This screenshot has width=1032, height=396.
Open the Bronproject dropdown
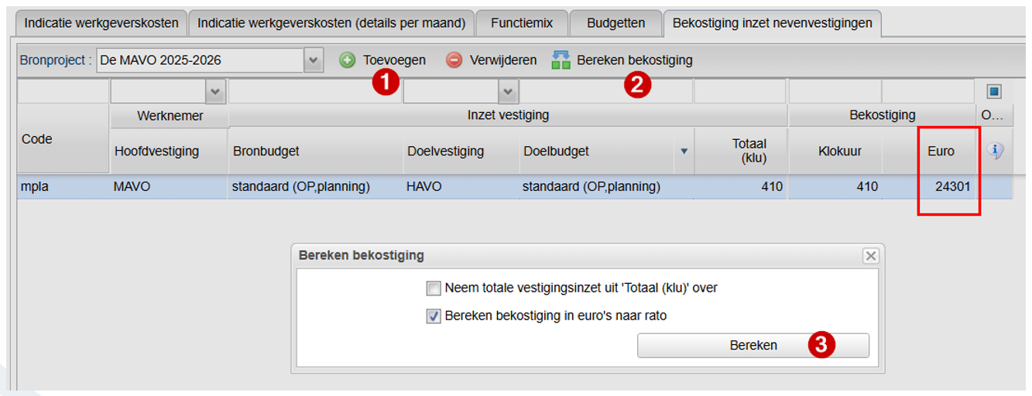pos(314,60)
